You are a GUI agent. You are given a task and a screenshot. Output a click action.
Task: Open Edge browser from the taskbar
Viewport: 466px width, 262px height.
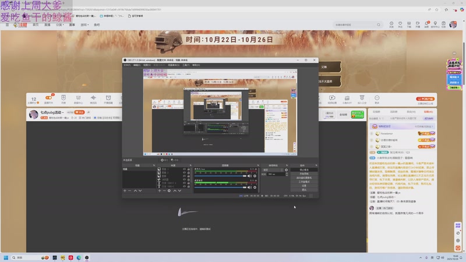pos(79,257)
